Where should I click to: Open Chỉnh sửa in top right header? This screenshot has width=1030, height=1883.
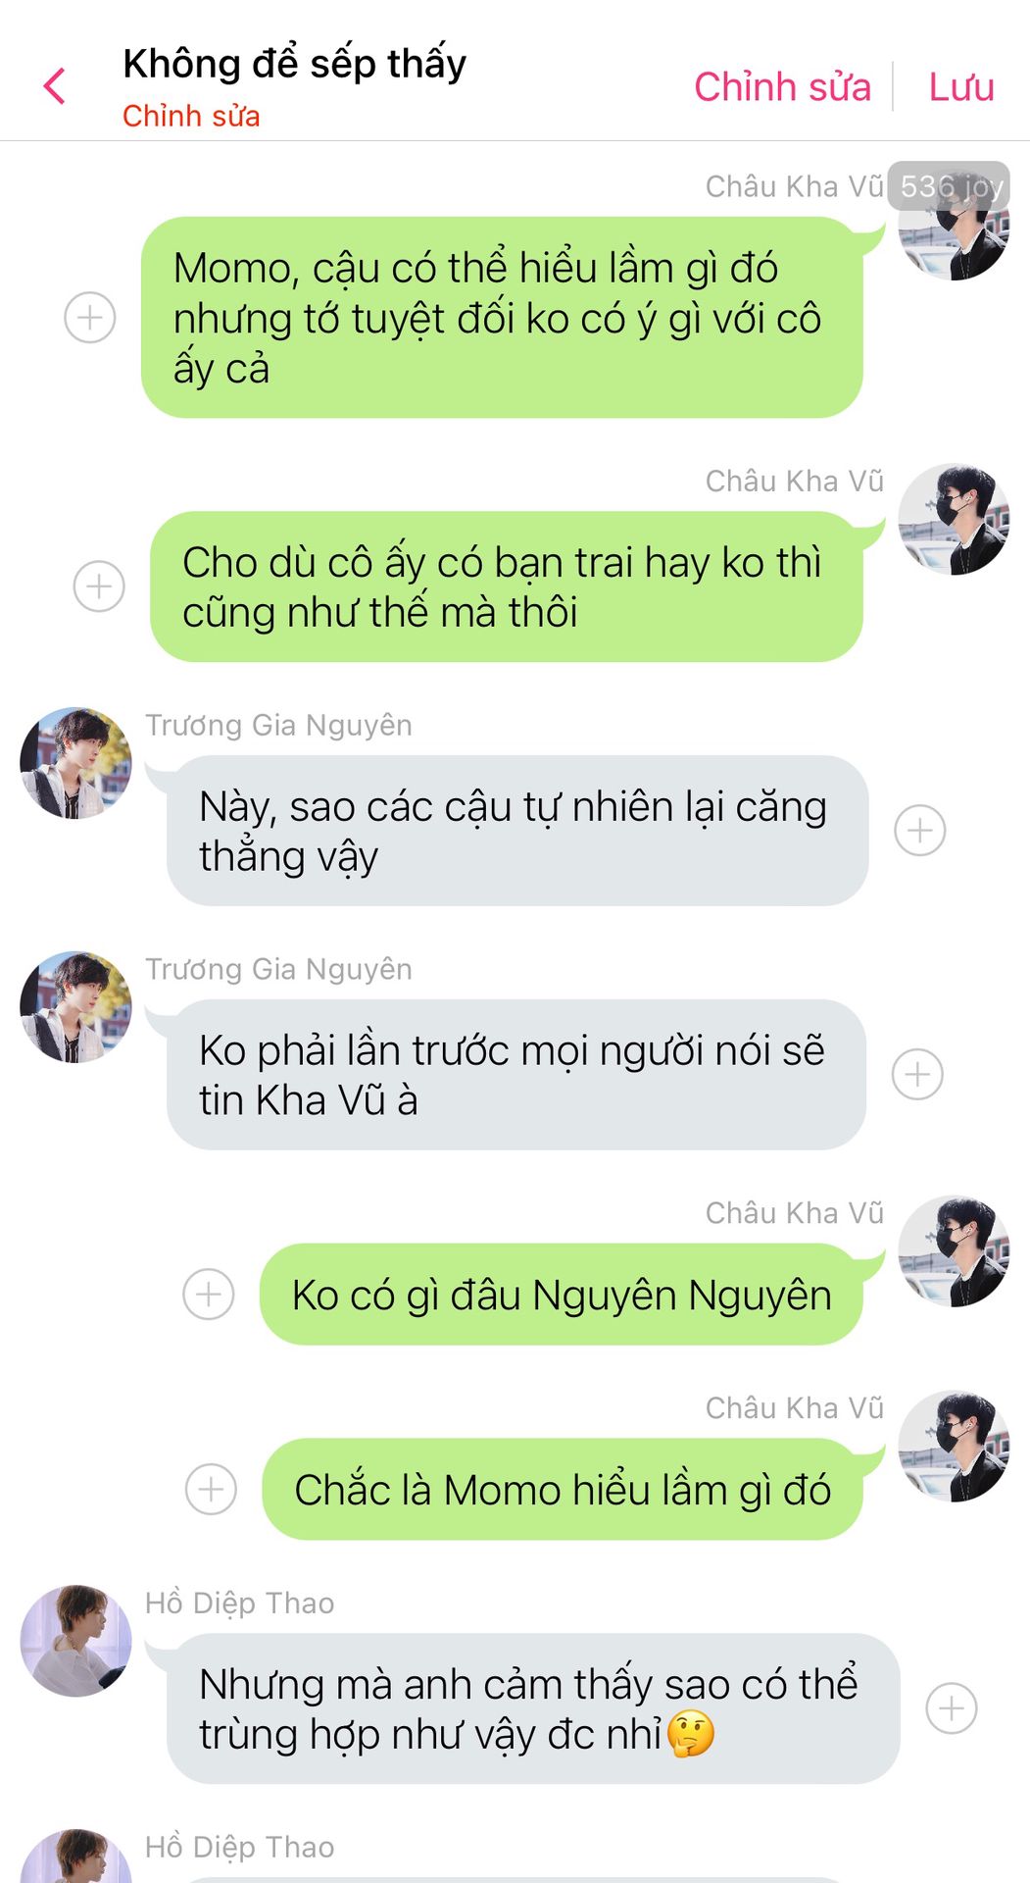[x=782, y=86]
